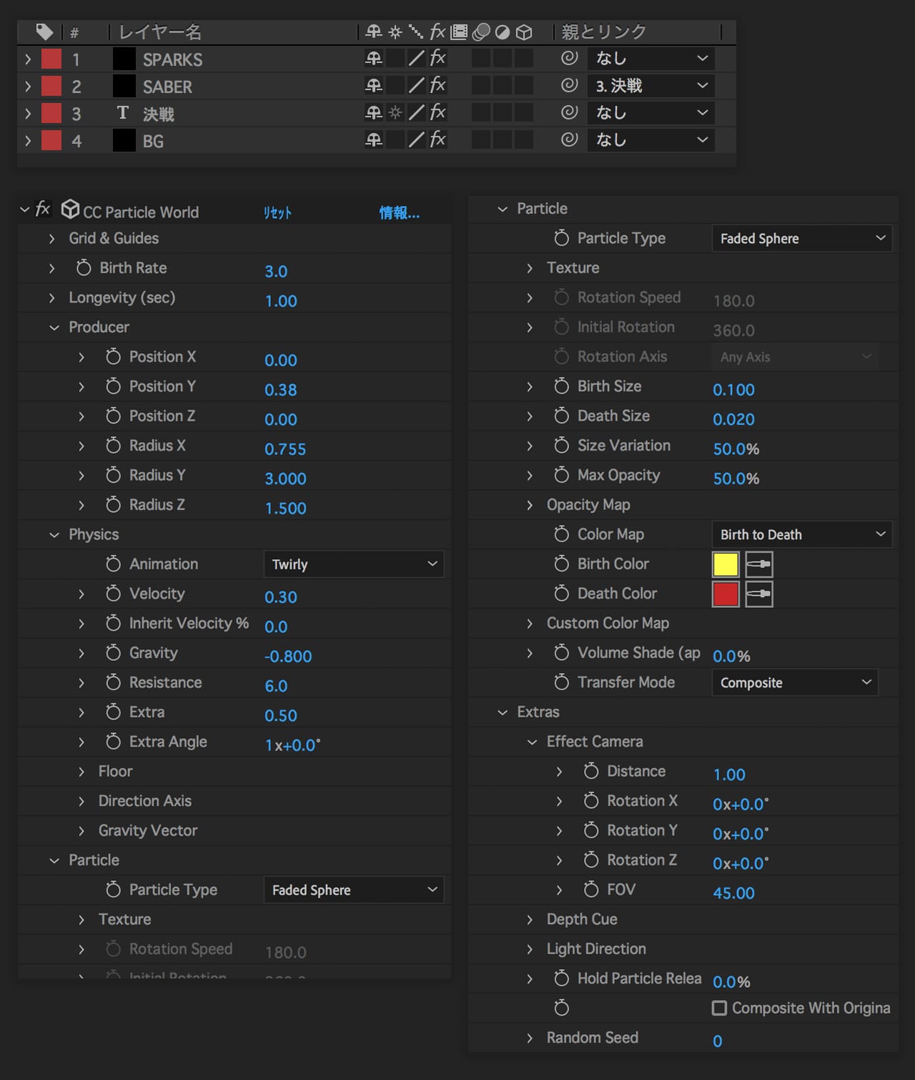Click the SPARKS layer red label color
Viewport: 915px width, 1080px height.
point(51,59)
